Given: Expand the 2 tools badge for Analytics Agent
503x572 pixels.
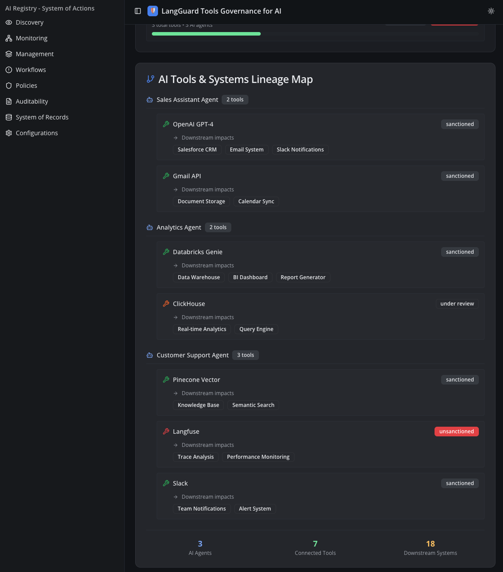Looking at the screenshot, I should click(218, 227).
